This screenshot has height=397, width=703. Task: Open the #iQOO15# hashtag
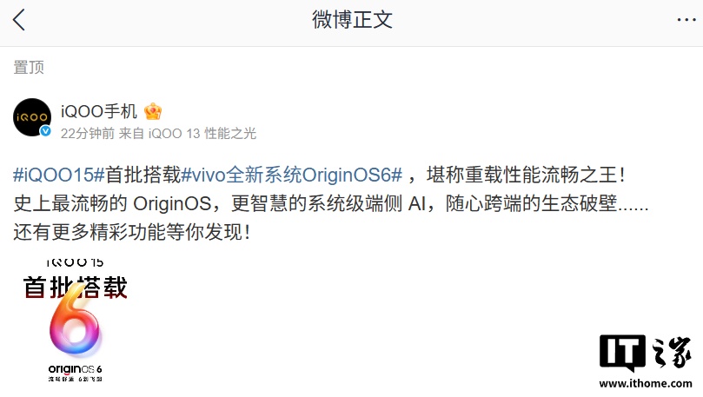pyautogui.click(x=59, y=175)
